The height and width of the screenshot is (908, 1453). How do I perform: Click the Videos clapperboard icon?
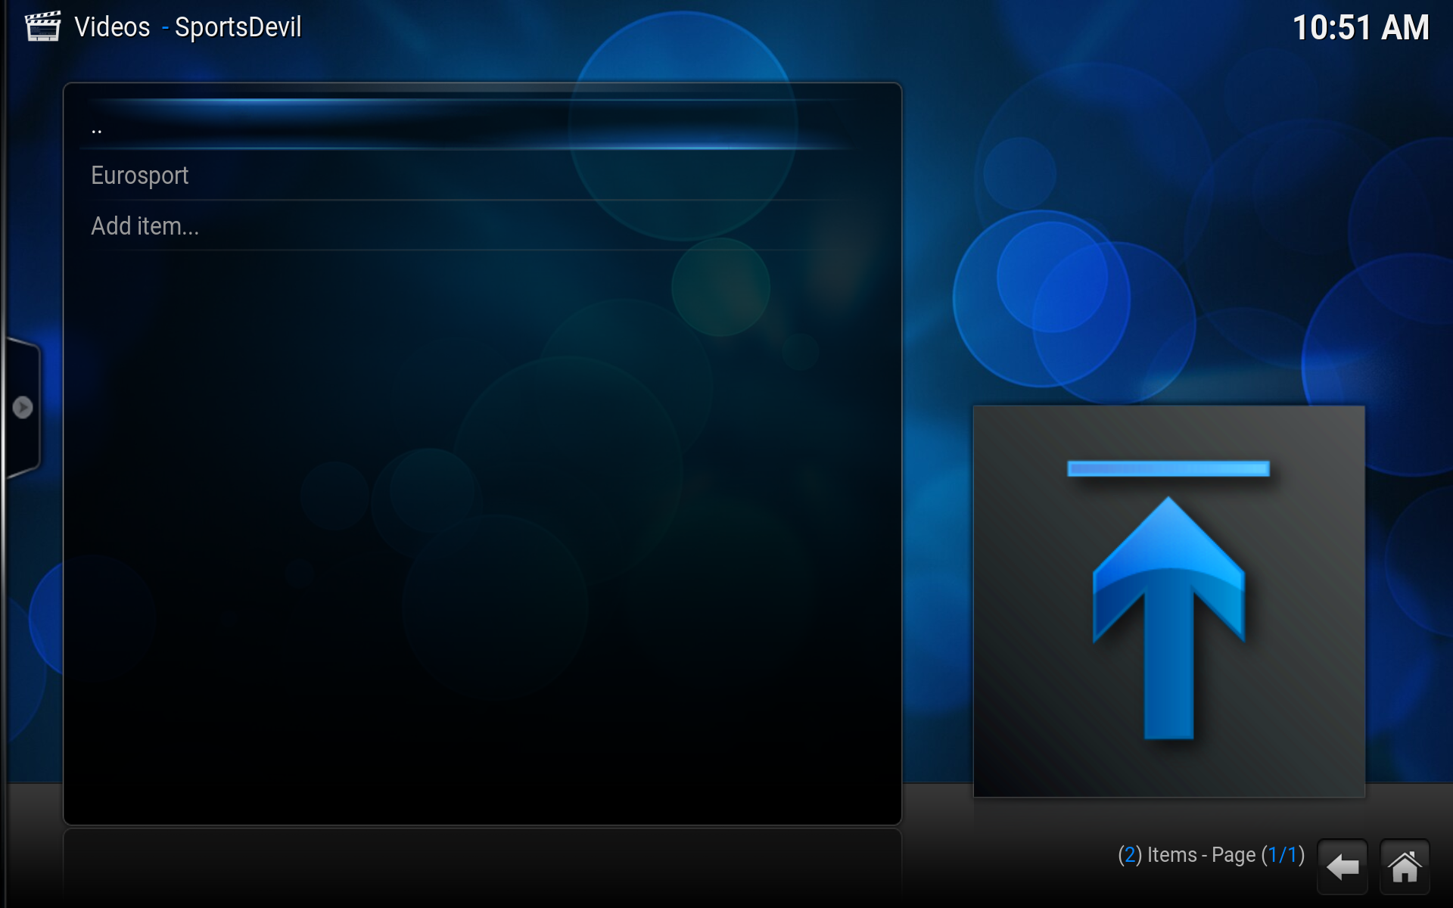[x=43, y=27]
